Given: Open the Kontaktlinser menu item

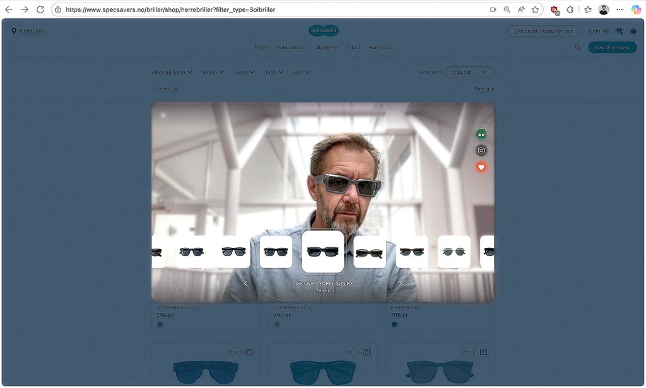Looking at the screenshot, I should (292, 47).
